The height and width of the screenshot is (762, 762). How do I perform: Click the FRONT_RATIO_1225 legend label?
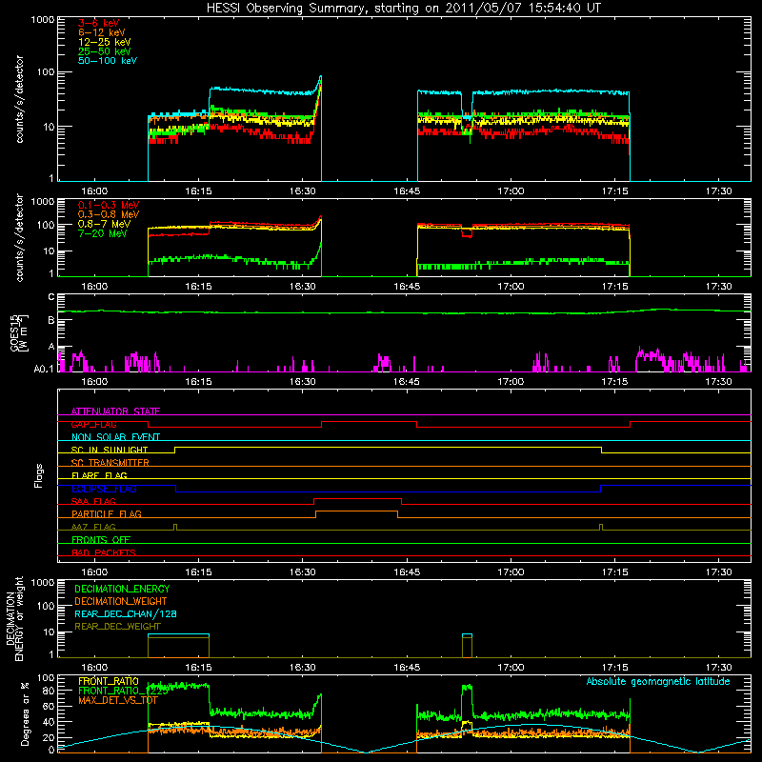[x=123, y=691]
